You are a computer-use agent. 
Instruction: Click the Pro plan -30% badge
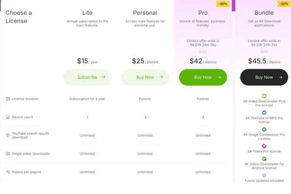point(223,4)
